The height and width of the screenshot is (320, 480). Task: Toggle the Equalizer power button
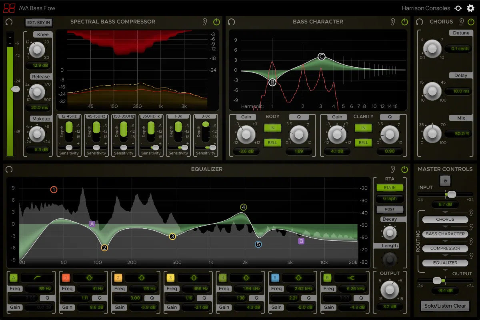[x=404, y=169]
